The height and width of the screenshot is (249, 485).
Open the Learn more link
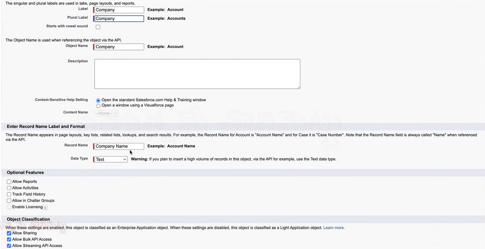coord(334,228)
